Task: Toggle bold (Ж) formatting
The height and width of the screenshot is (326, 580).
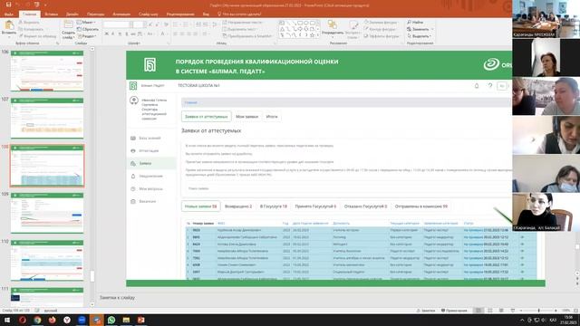Action: pos(107,34)
